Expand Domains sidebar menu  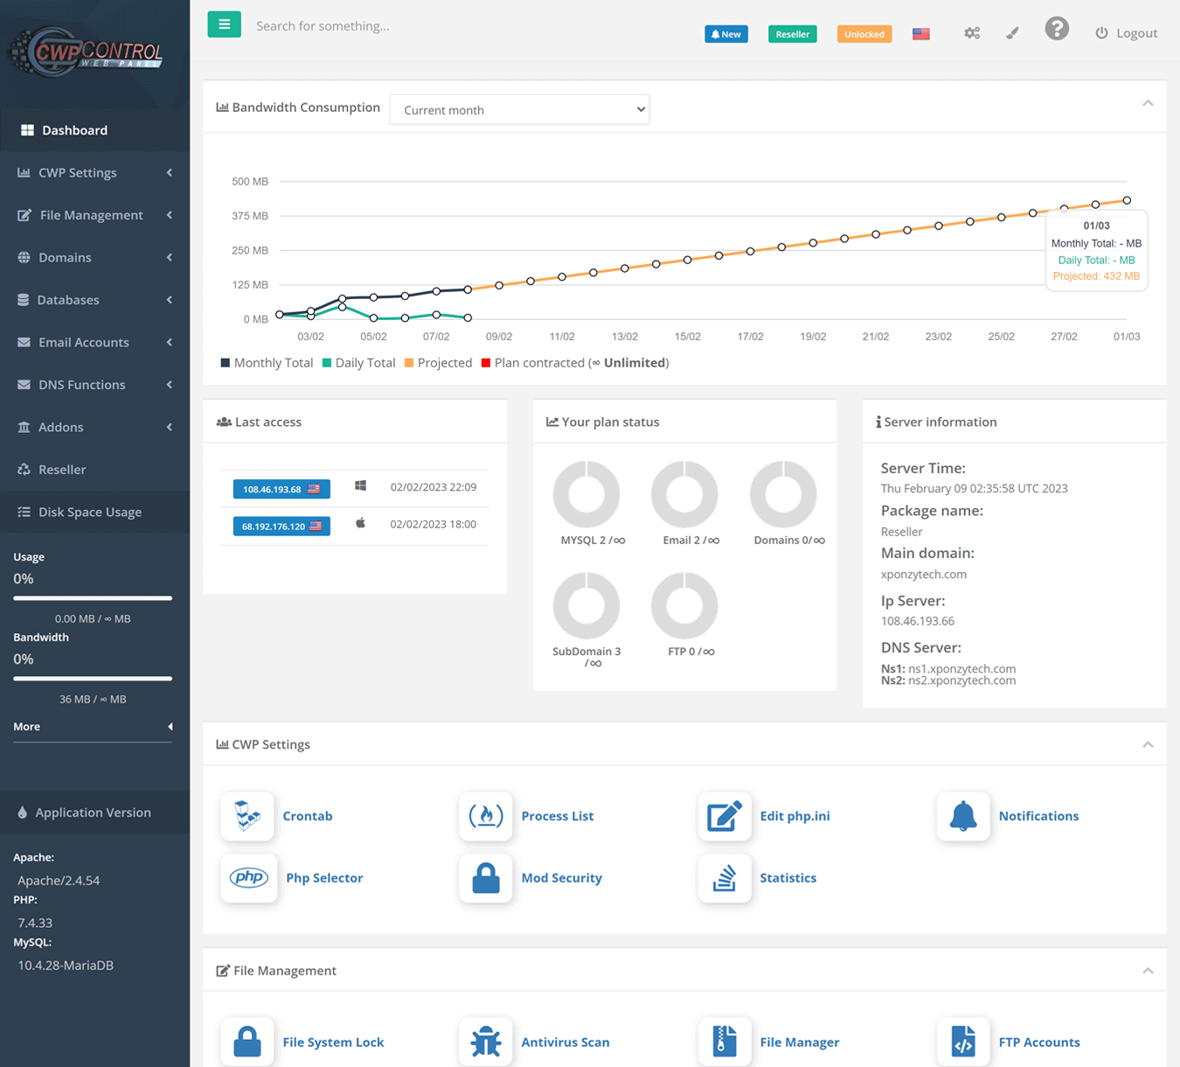coord(94,257)
